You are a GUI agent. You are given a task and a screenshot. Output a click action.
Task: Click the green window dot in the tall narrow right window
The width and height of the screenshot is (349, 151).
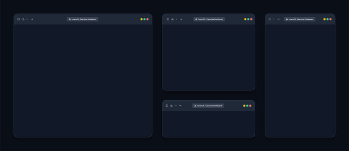(327, 19)
